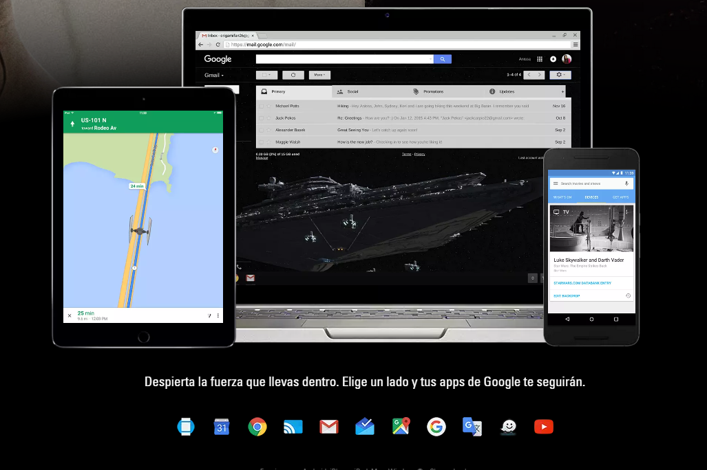Tick the checkbox for the Michael Potts email
Image resolution: width=707 pixels, height=470 pixels.
click(x=261, y=107)
